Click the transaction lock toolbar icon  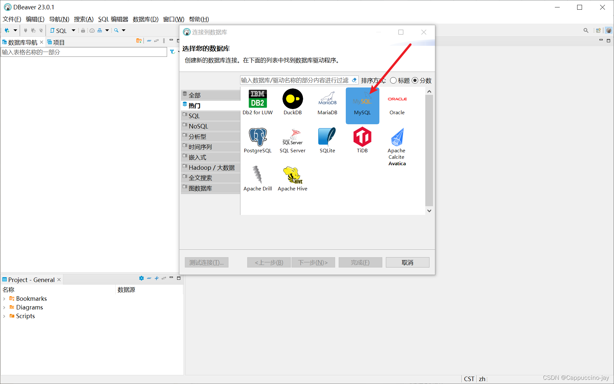click(83, 30)
